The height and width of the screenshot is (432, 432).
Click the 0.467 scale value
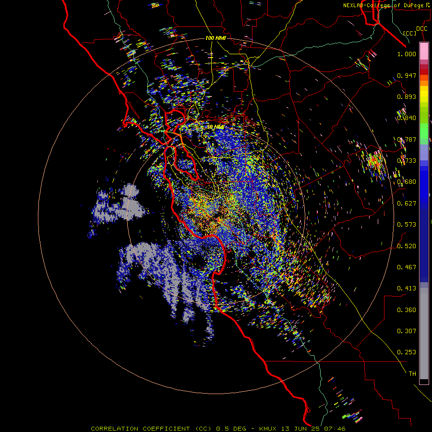(x=407, y=267)
